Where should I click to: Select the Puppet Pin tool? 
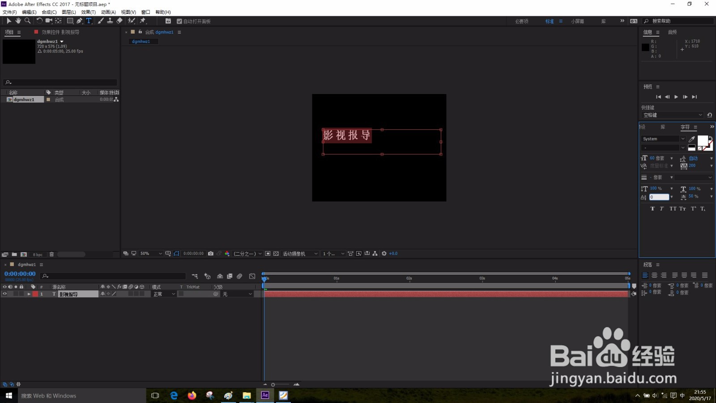[x=143, y=21]
